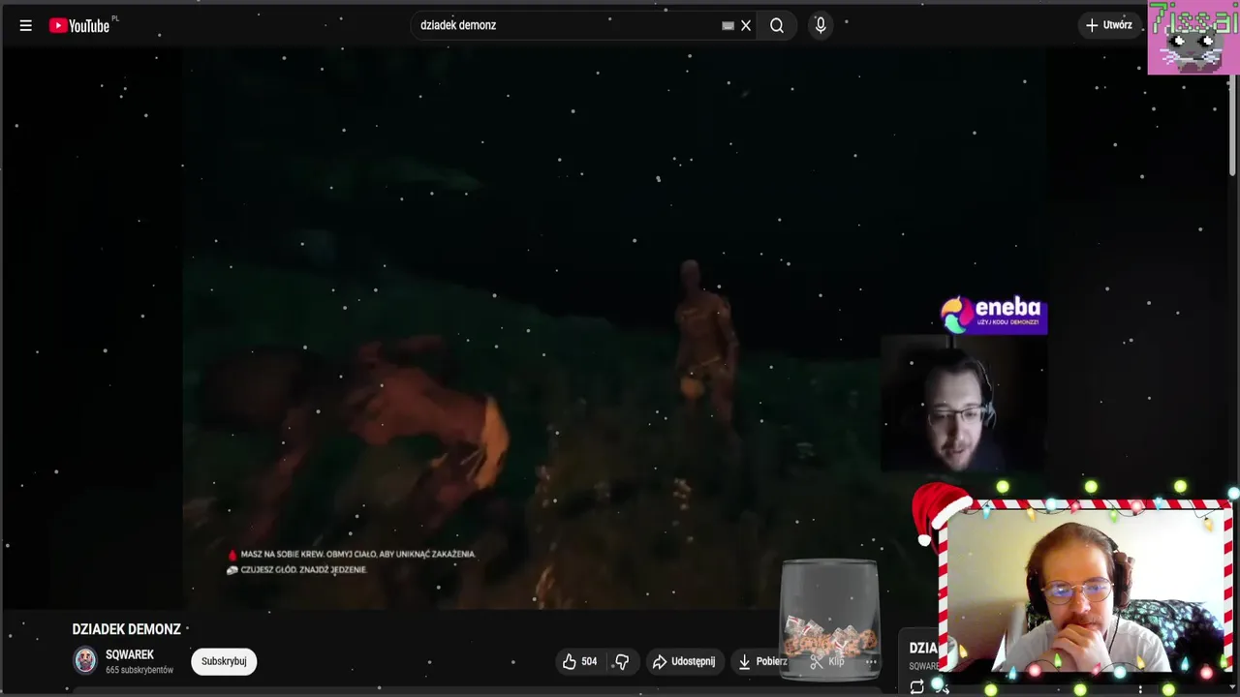Viewport: 1240px width, 697px height.
Task: Dislike the video with thumbs down
Action: click(622, 661)
